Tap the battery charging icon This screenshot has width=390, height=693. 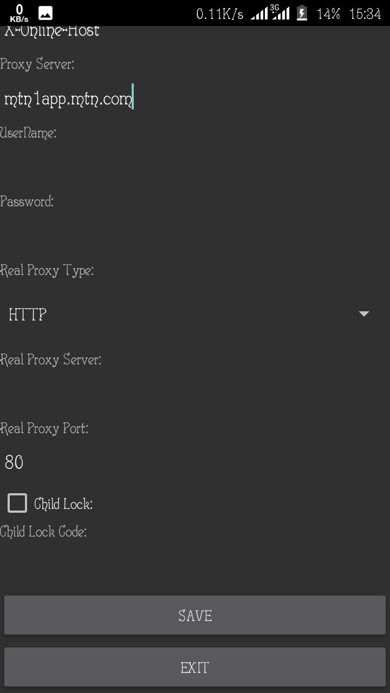(302, 14)
